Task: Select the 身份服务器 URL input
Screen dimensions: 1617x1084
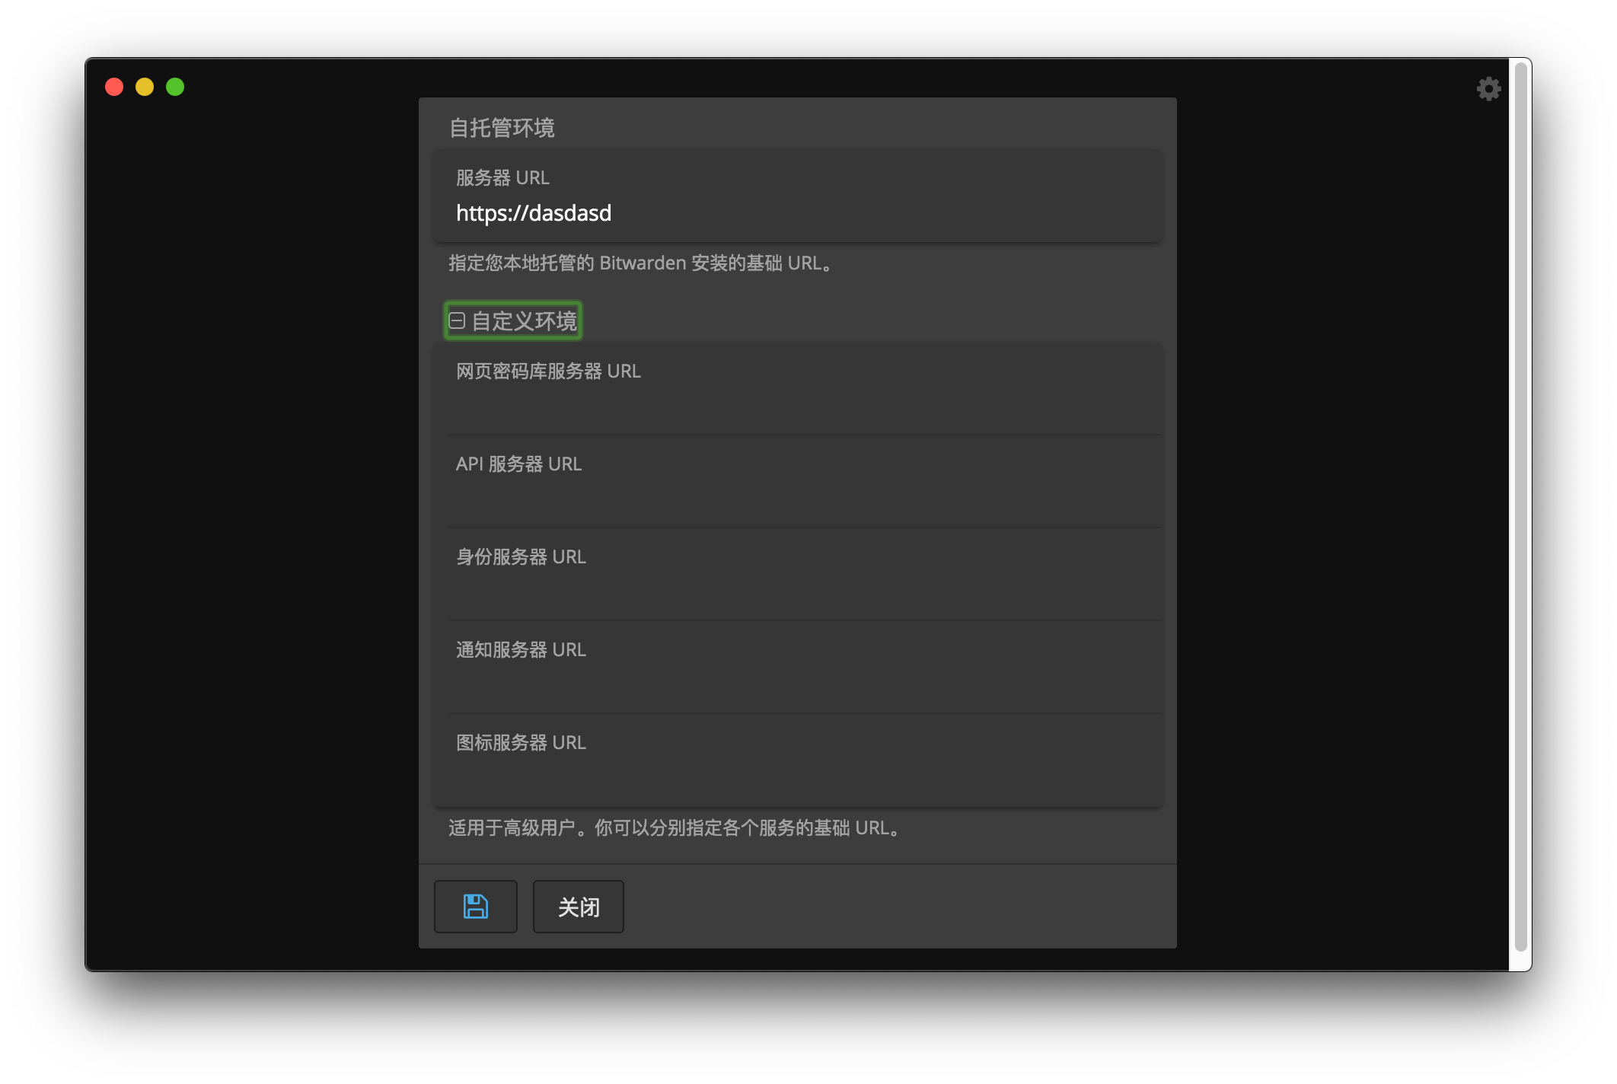Action: [x=798, y=575]
